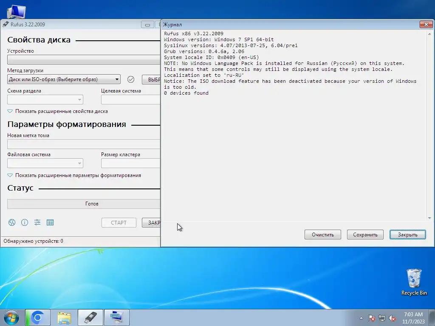Click the Сохранить button in log
This screenshot has width=435, height=326.
pos(365,234)
